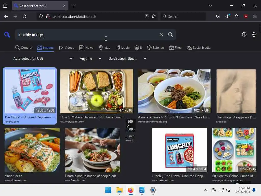The width and height of the screenshot is (261, 196).
Task: Switch to the News category
Action: (86, 48)
